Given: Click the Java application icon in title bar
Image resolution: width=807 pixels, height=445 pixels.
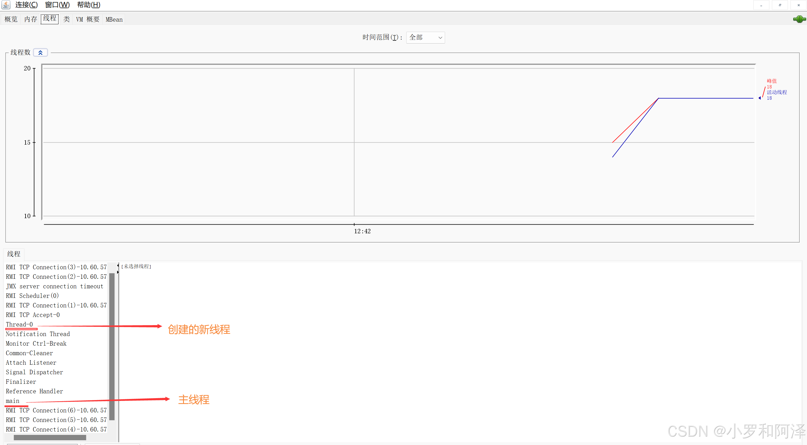Looking at the screenshot, I should pyautogui.click(x=6, y=5).
